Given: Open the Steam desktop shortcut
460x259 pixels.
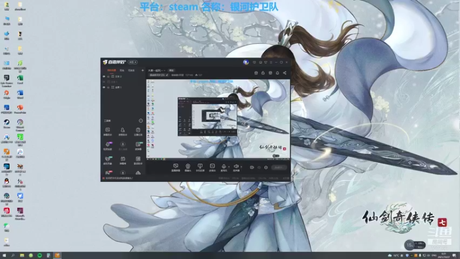Looking at the screenshot, I should [x=6, y=124].
